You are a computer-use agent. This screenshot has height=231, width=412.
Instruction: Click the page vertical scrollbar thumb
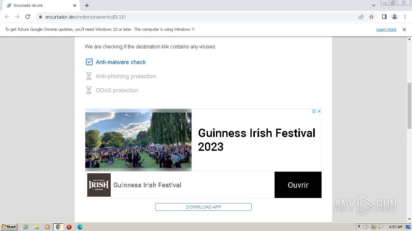pos(409,106)
